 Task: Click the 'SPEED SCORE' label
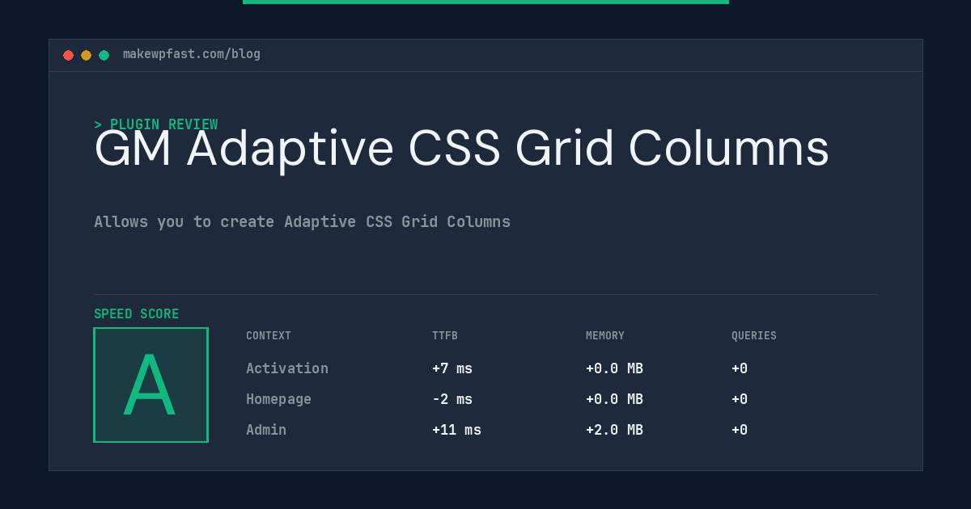(x=137, y=314)
